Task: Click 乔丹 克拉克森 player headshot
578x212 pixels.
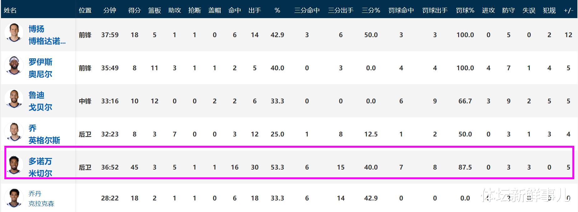Action: [14, 198]
